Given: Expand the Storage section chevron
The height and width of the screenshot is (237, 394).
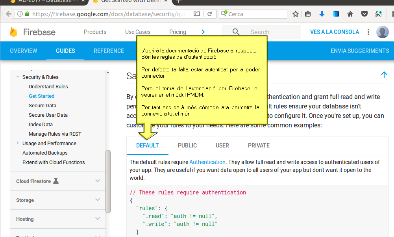Looking at the screenshot, I should pyautogui.click(x=98, y=200).
